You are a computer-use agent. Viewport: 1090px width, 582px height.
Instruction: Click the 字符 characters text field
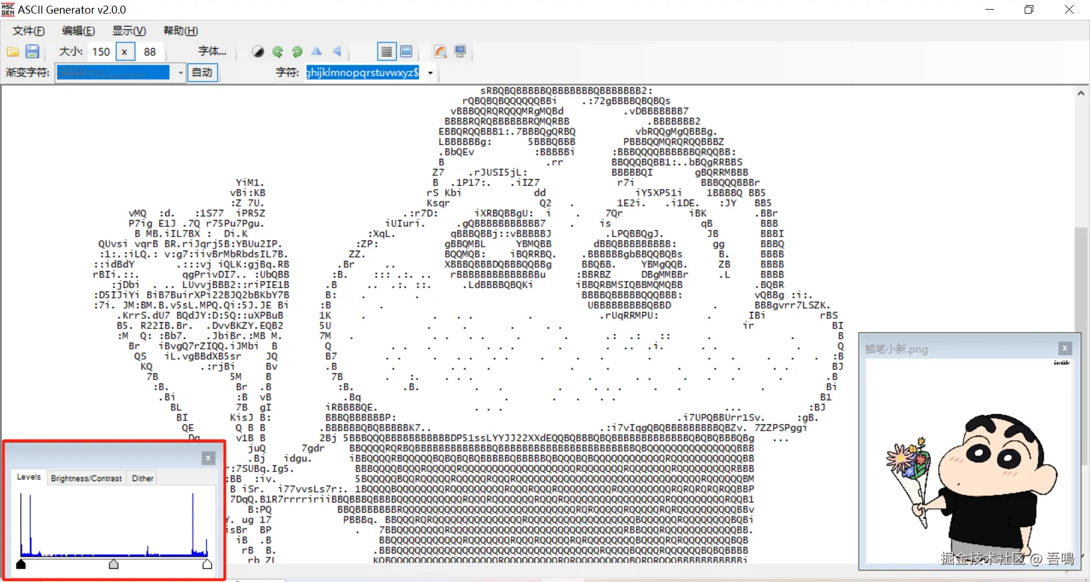[x=363, y=73]
